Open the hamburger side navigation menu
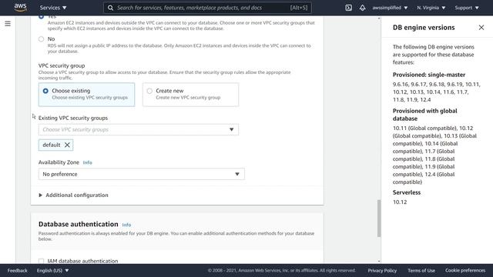 pos(8,24)
